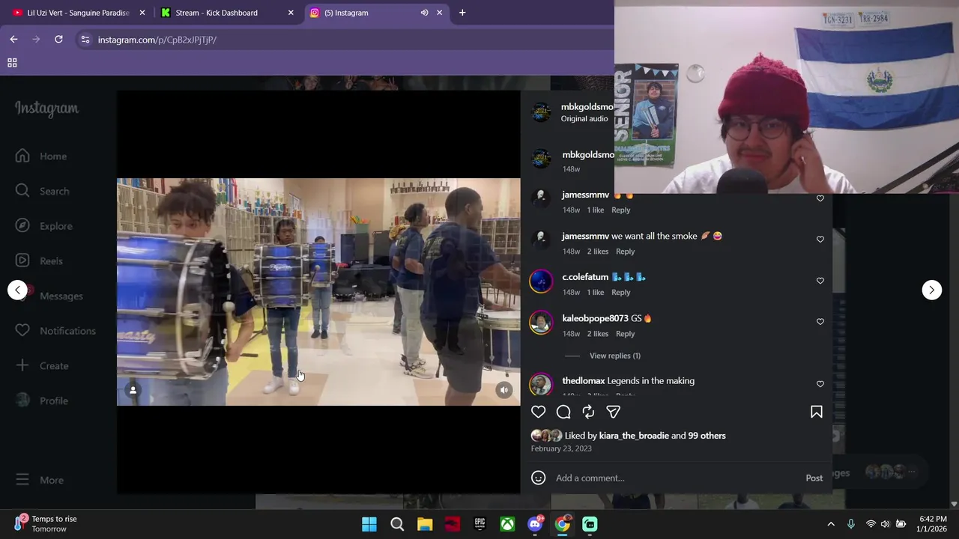Click the Instagram logo

coord(46,109)
